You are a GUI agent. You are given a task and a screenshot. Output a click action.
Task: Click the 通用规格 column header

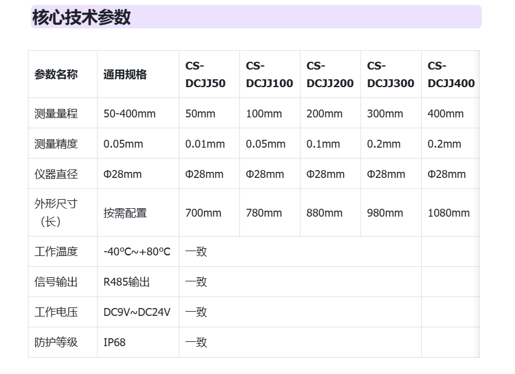(125, 74)
